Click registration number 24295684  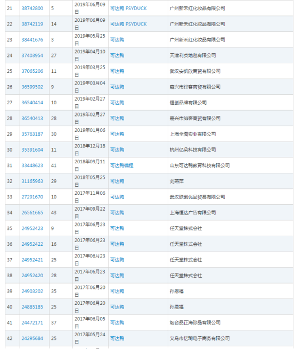(x=32, y=338)
